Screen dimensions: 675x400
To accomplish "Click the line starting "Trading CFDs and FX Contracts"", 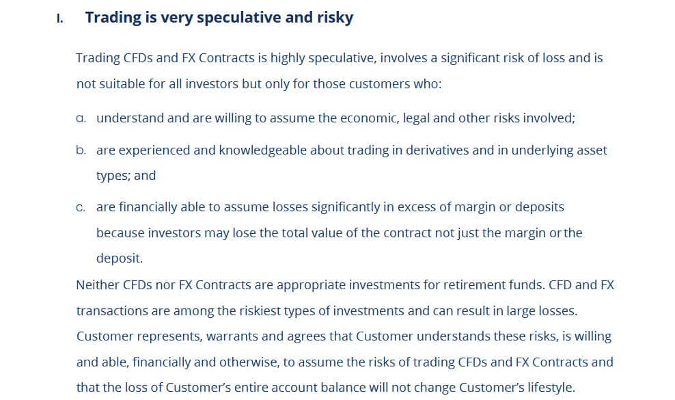I will coord(339,58).
